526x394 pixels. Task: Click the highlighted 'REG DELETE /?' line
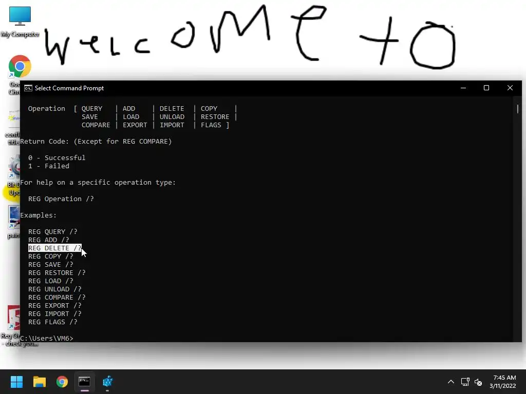[x=54, y=248]
